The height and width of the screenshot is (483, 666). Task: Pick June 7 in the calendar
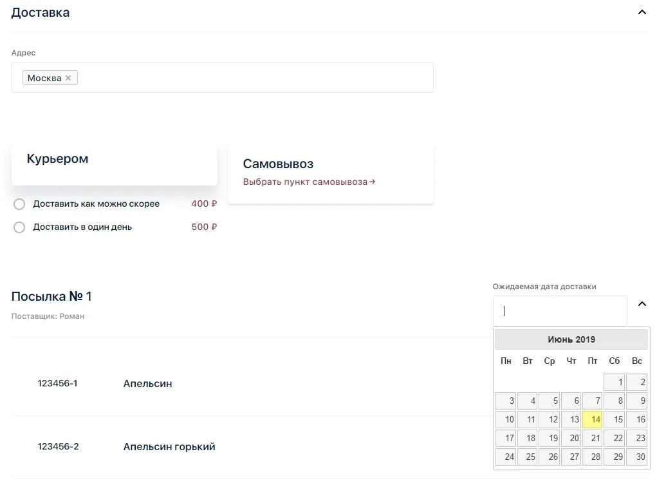592,401
